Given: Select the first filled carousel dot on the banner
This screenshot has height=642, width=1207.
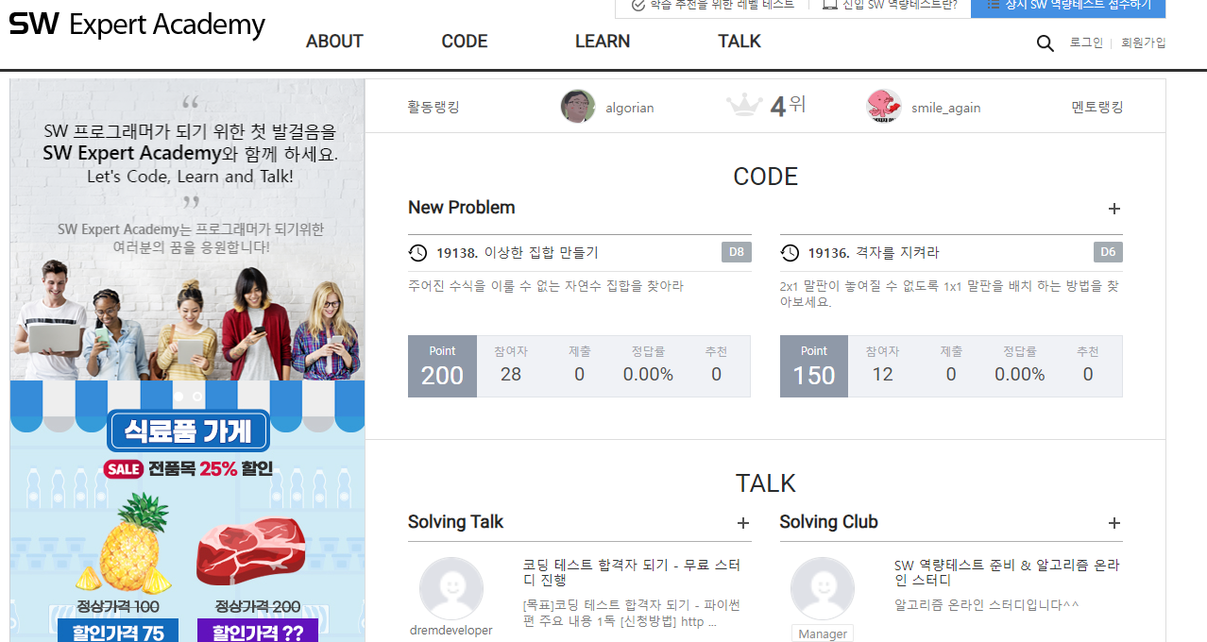Looking at the screenshot, I should (178, 397).
